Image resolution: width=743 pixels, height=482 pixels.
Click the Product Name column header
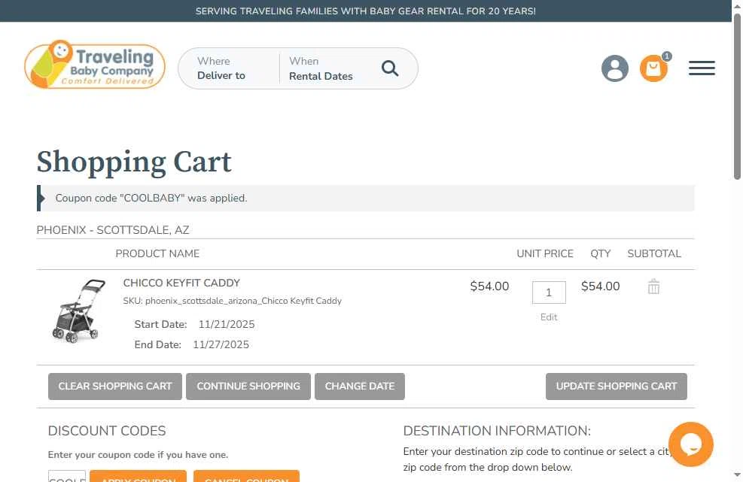(157, 254)
